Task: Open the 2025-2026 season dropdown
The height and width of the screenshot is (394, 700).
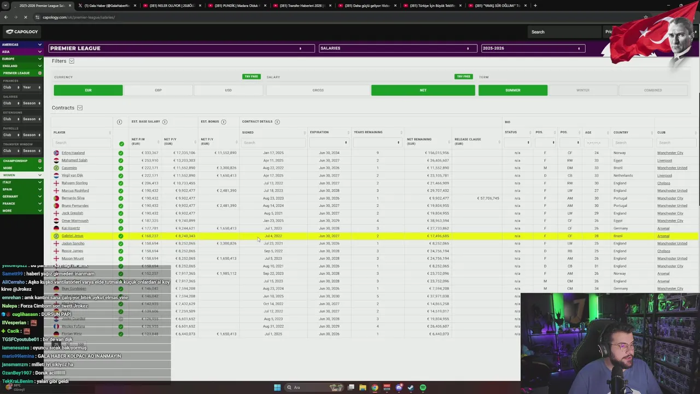Action: point(533,48)
